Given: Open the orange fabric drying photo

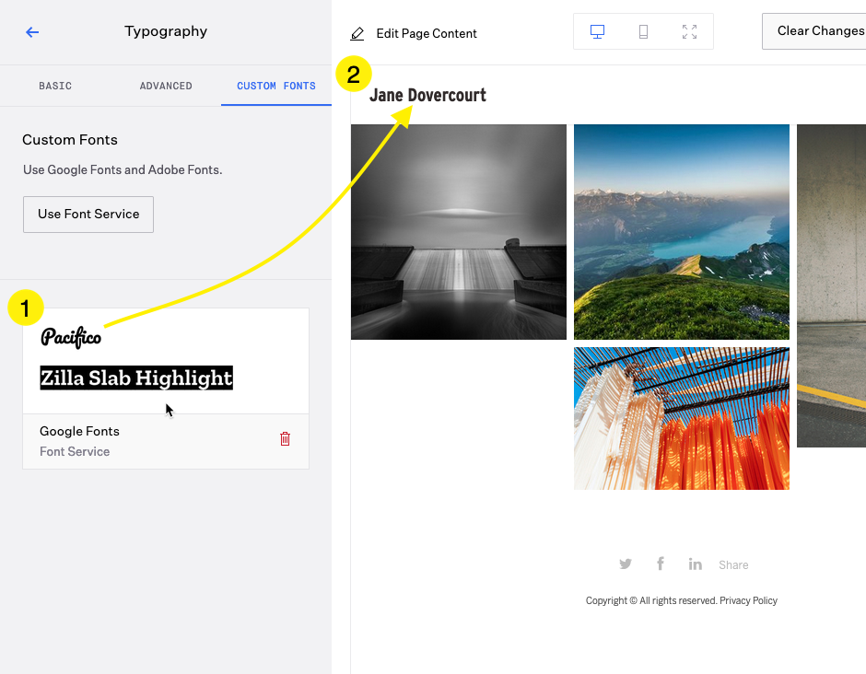Looking at the screenshot, I should coord(682,418).
